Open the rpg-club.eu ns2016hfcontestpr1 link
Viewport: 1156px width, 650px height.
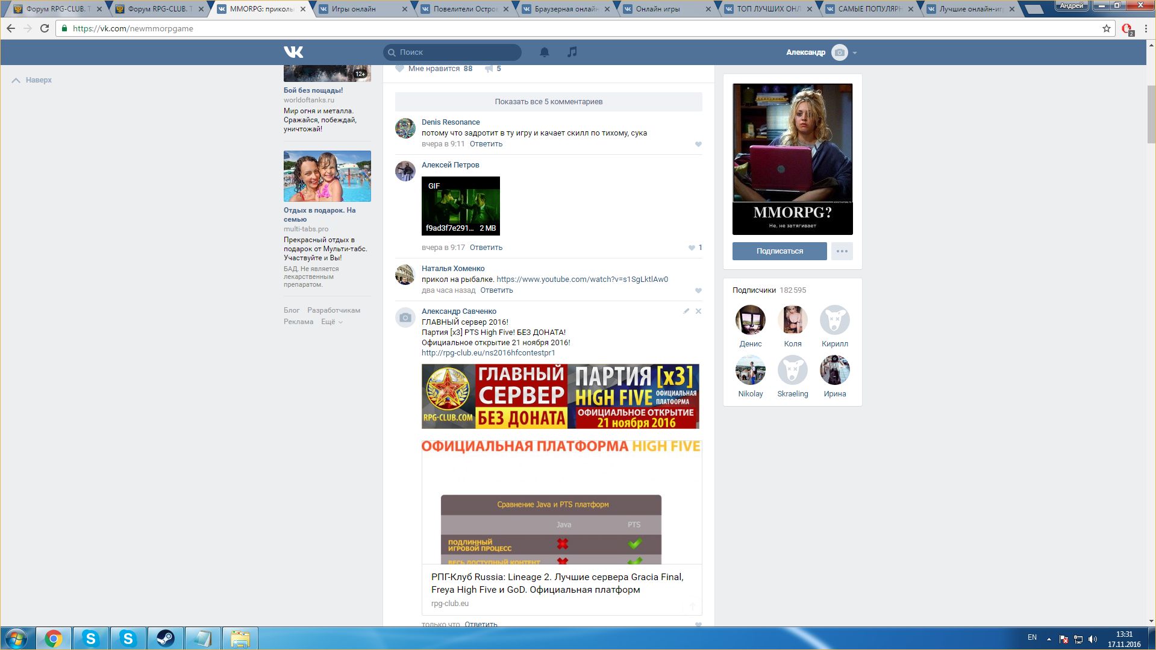[x=488, y=353]
